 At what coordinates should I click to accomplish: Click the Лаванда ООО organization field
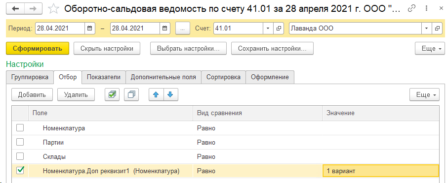(355, 29)
